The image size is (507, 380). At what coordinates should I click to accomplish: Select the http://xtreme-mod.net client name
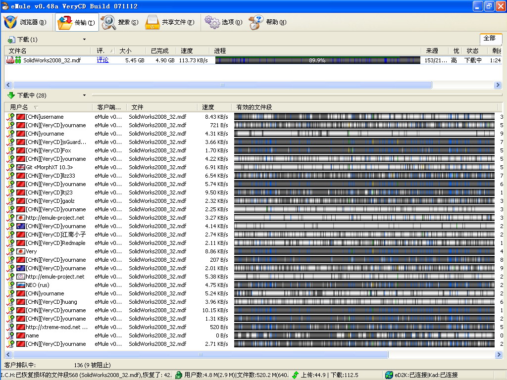click(x=56, y=327)
